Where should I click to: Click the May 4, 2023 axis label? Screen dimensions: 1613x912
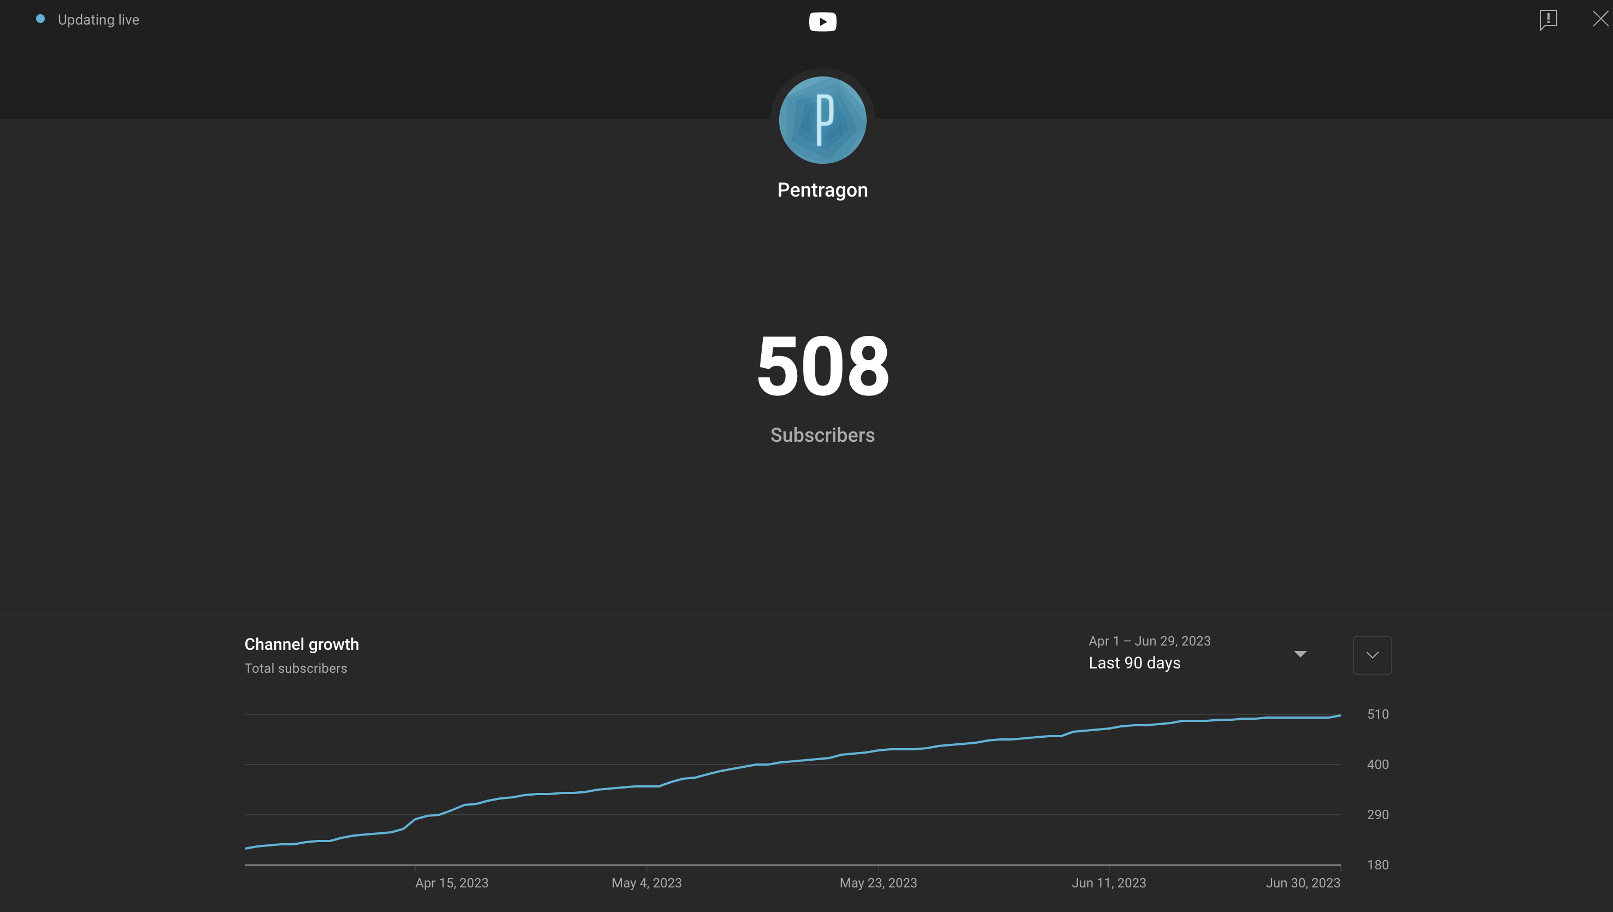[646, 883]
